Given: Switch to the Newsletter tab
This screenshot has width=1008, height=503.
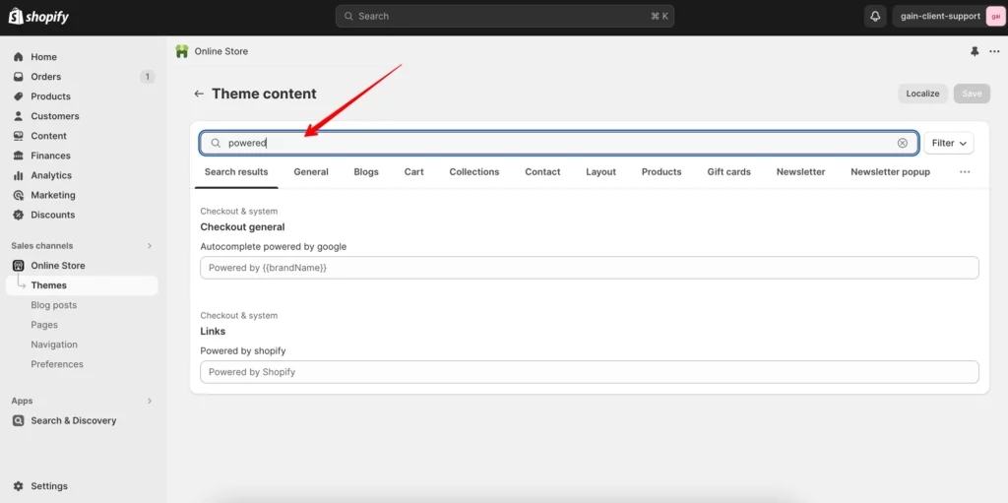Looking at the screenshot, I should pos(801,171).
